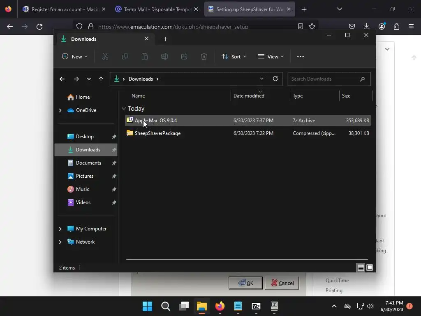Screen dimensions: 421x316
Task: Expand Network in the navigation pane
Action: click(60, 242)
